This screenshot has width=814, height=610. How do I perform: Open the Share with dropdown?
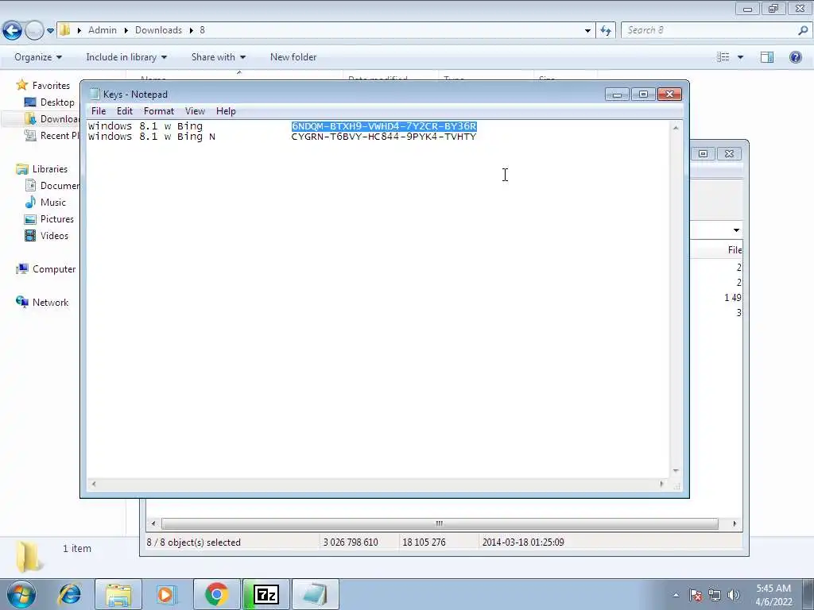coord(218,57)
